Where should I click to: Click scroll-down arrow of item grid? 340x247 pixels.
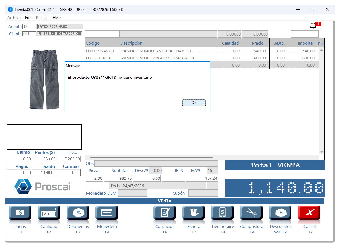[x=322, y=152]
